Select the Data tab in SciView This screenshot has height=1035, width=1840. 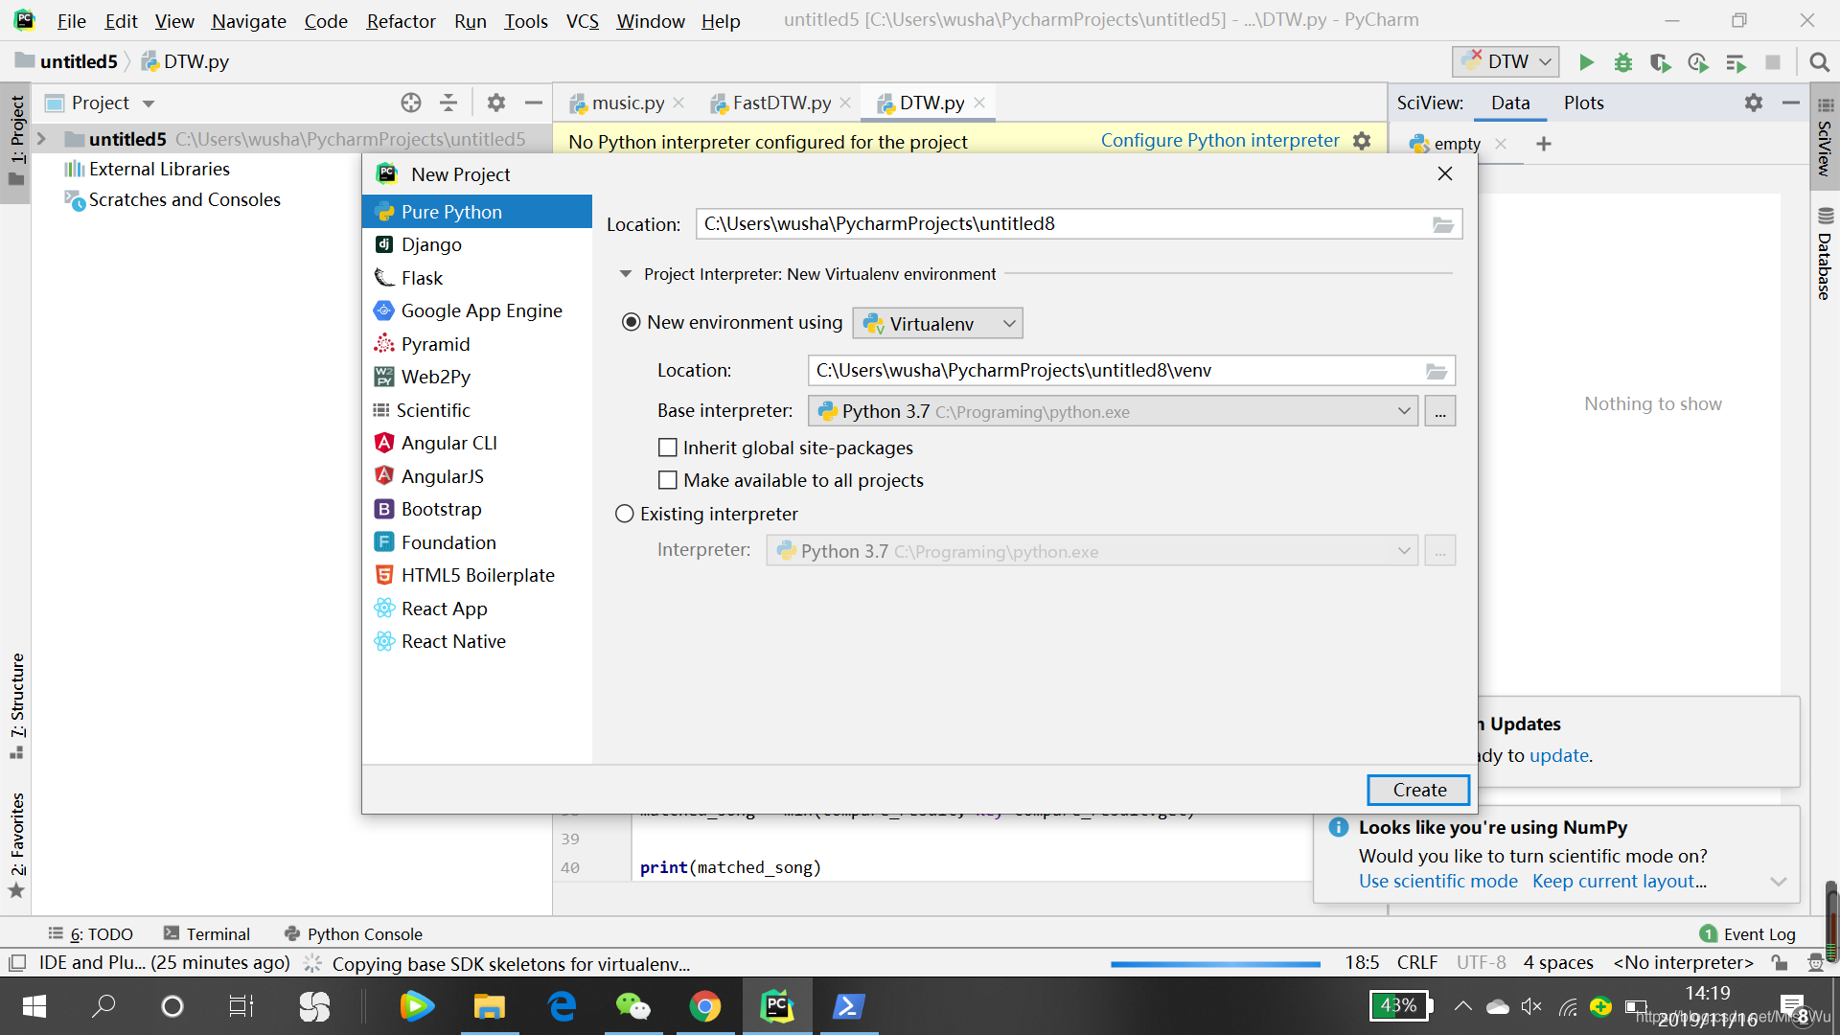point(1510,103)
